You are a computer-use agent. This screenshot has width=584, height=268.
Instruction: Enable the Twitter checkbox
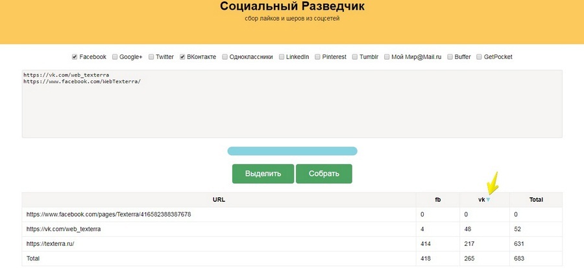click(151, 57)
